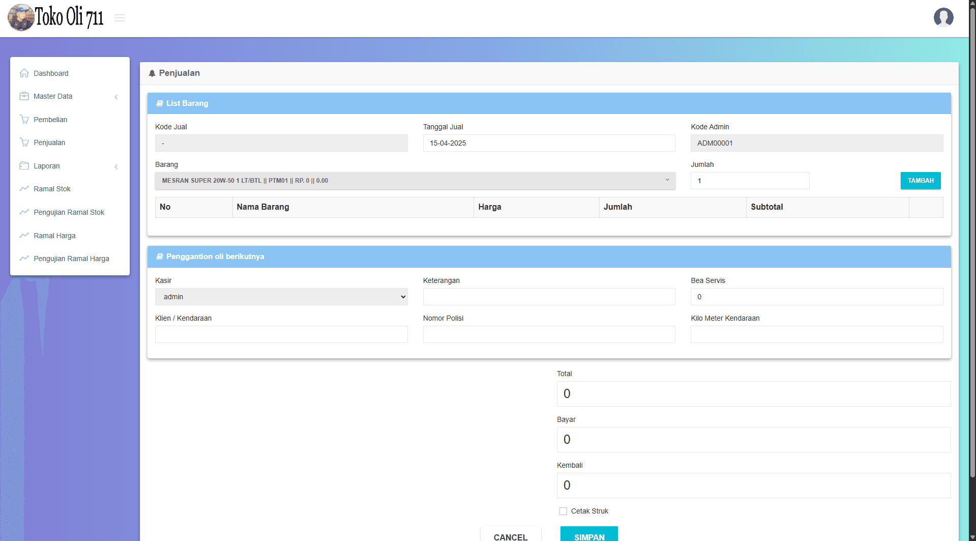Screen dimensions: 976x541
Task: Click the Kembali amount field
Action: coord(754,486)
